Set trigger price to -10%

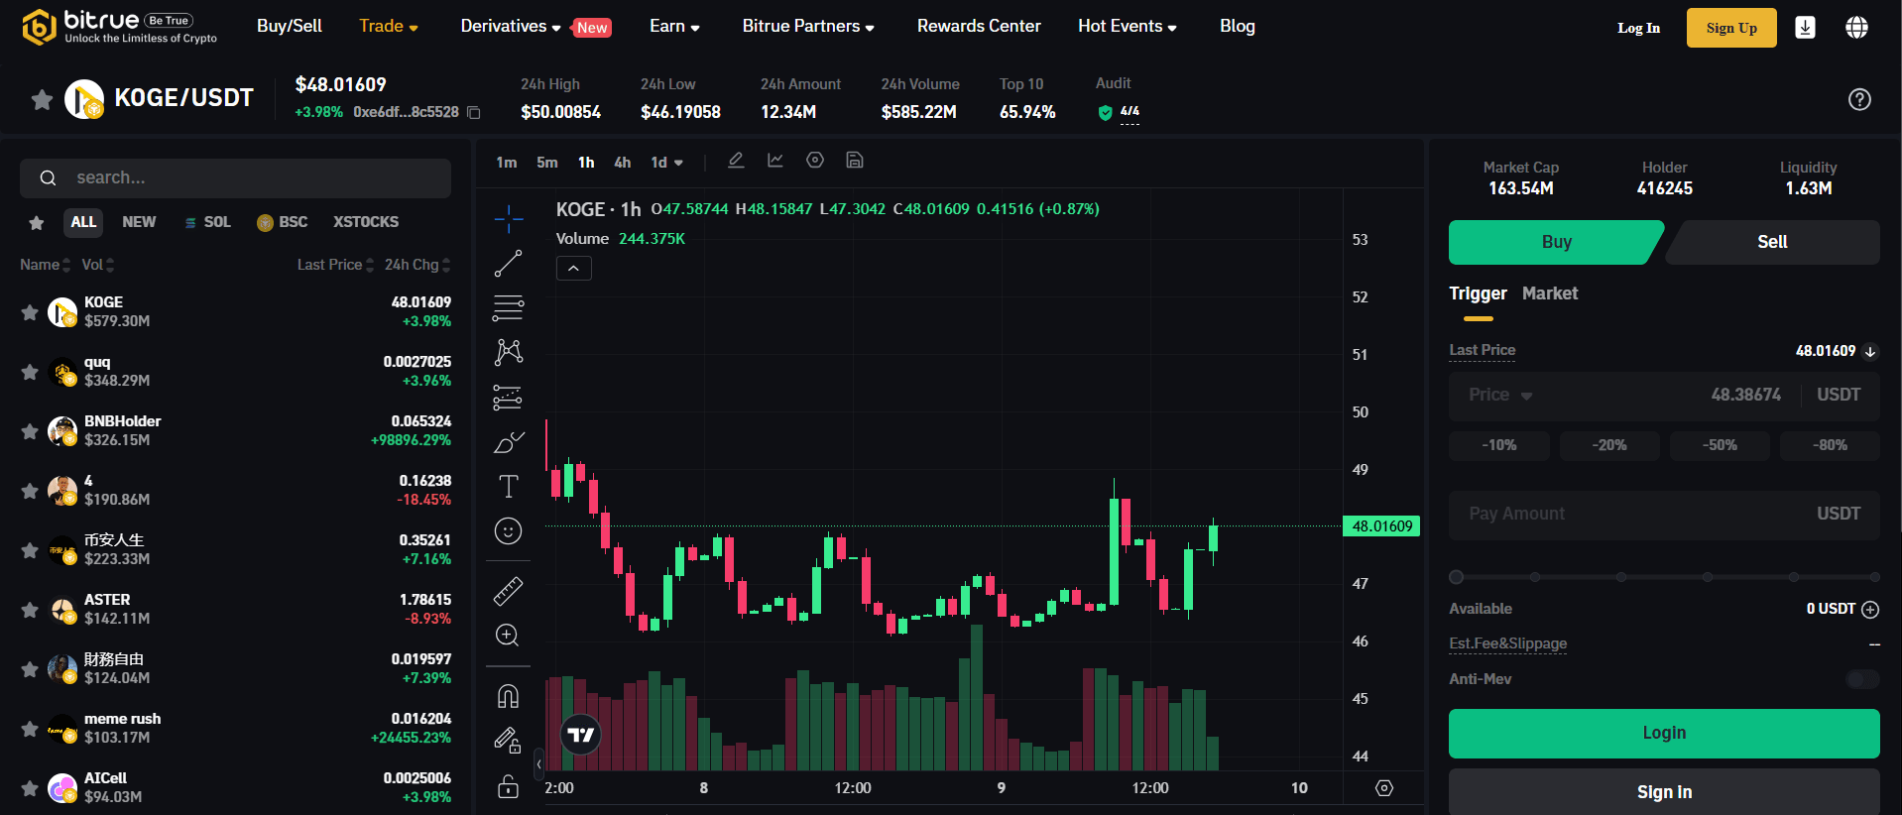tap(1499, 445)
